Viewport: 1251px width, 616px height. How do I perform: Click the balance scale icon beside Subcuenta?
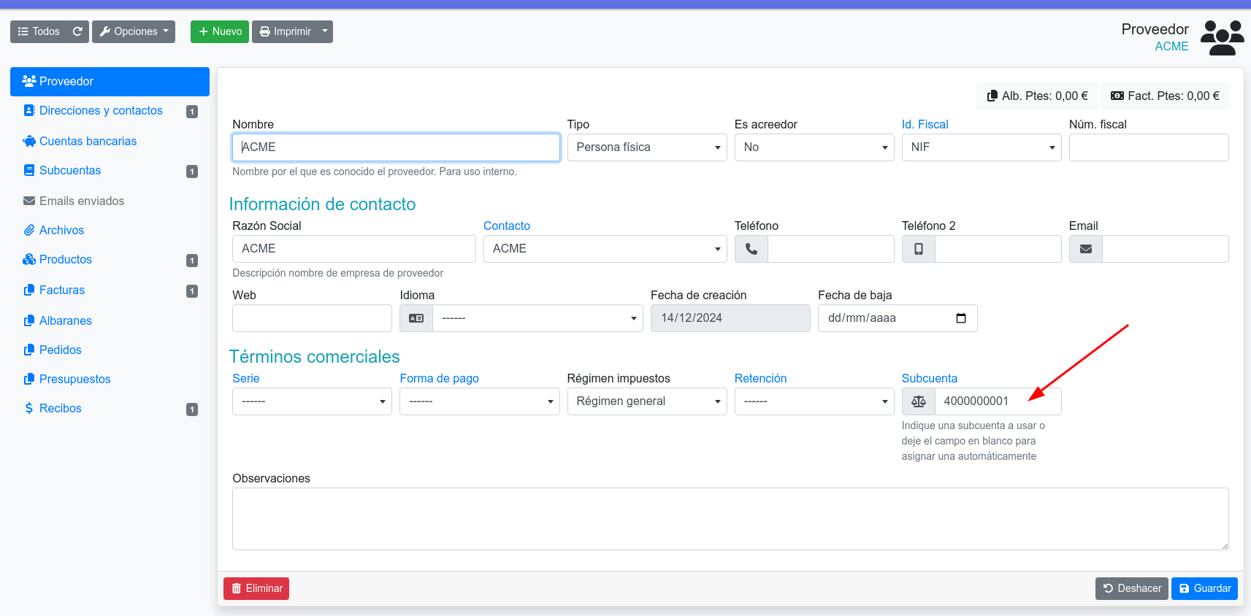pos(919,401)
